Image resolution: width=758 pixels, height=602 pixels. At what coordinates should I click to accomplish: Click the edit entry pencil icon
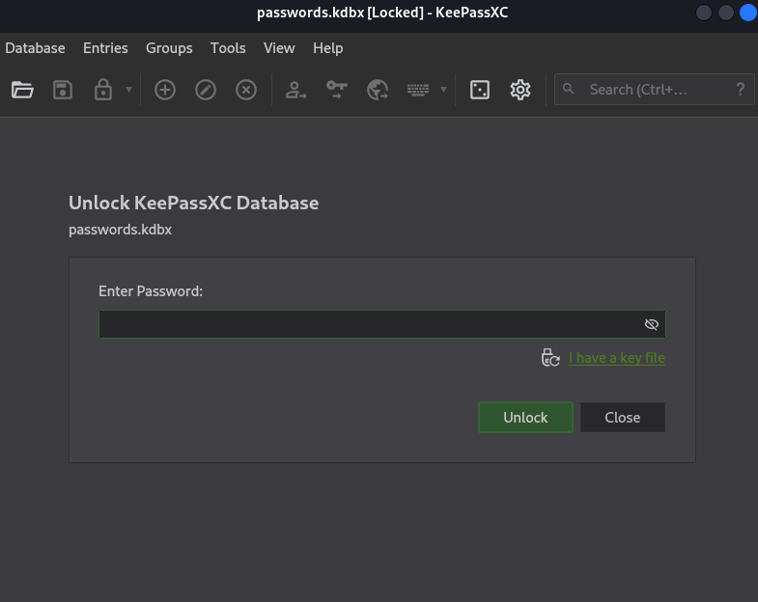click(x=206, y=90)
